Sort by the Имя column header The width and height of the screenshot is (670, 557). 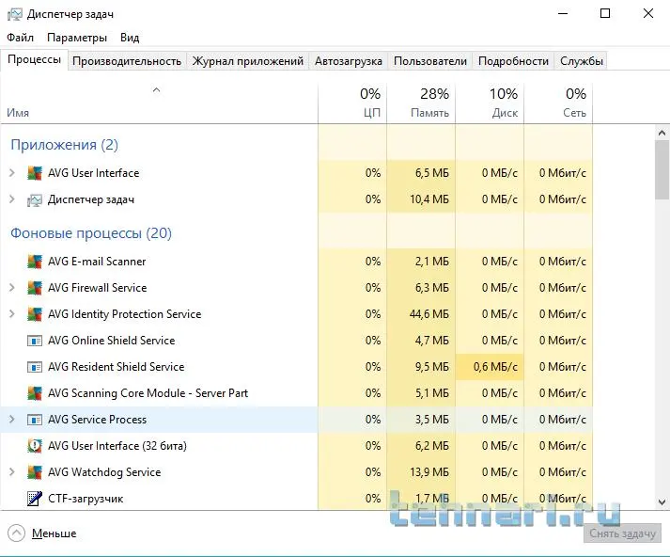[x=159, y=103]
